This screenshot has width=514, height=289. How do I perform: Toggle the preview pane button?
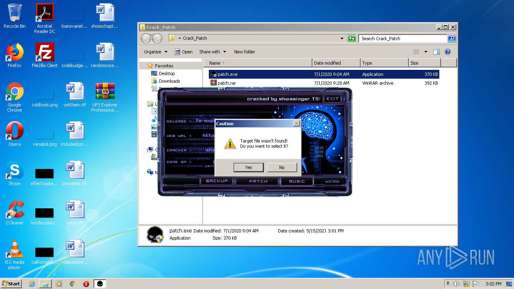[436, 52]
